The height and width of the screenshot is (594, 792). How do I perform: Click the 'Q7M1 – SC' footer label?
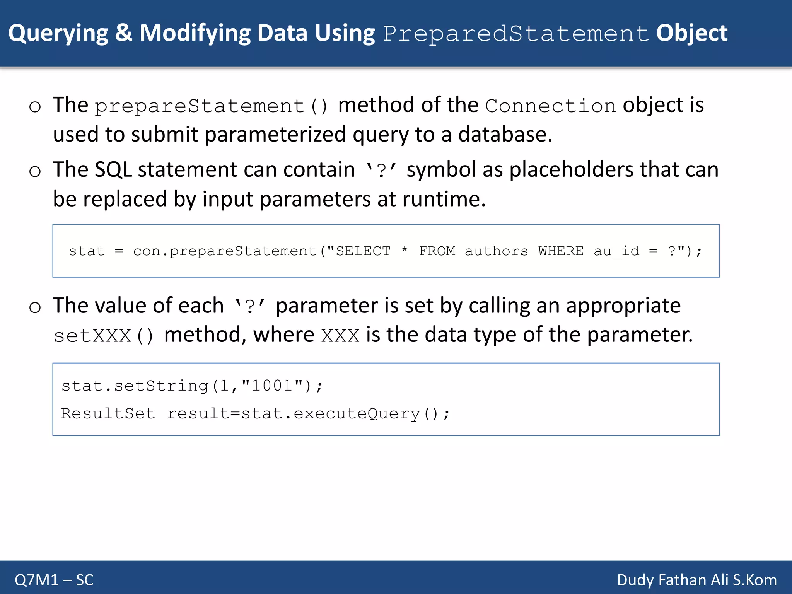(x=54, y=580)
